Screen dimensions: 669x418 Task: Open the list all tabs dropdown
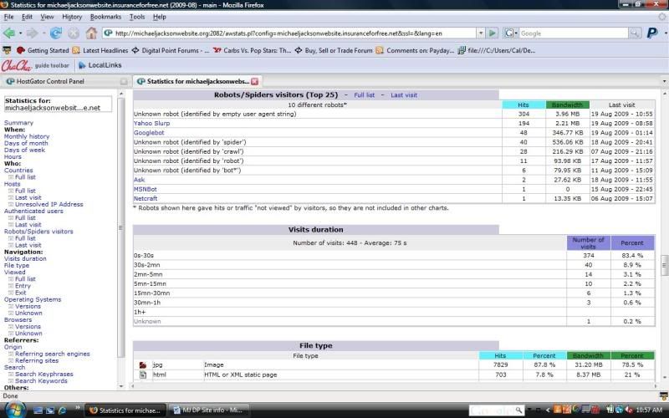[664, 81]
